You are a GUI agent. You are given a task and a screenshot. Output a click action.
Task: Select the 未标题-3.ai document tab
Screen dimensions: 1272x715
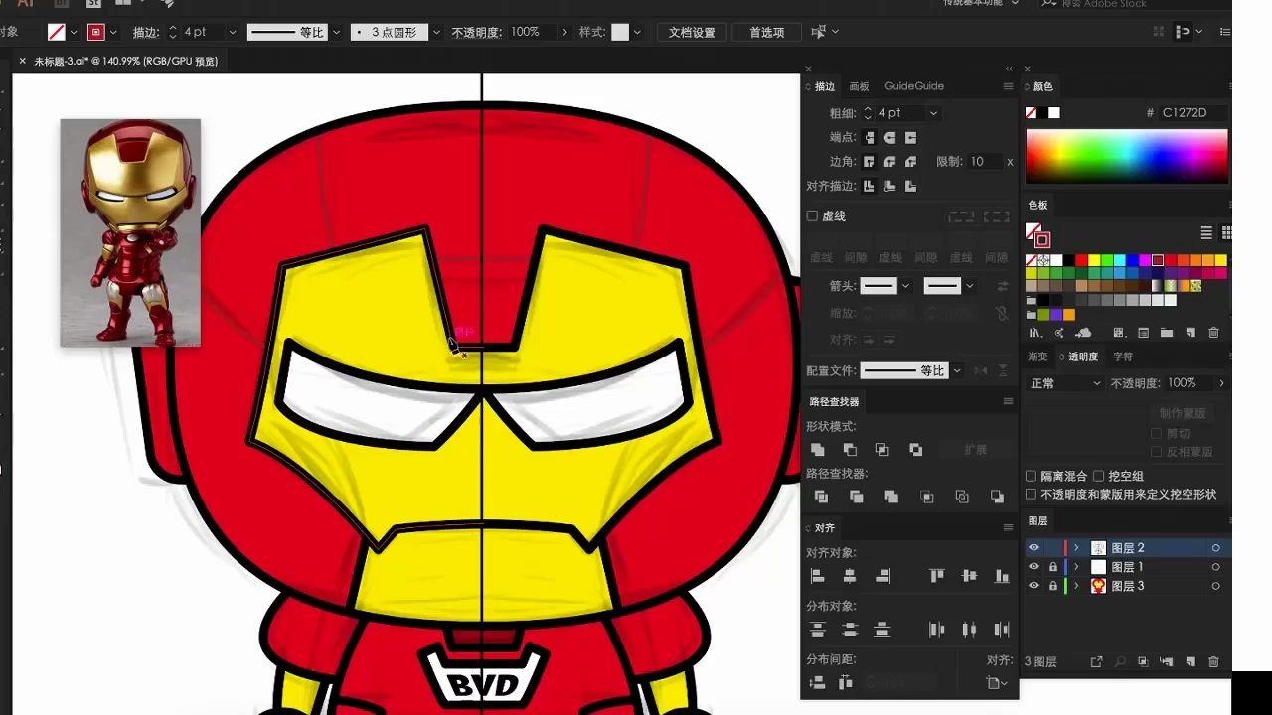click(125, 61)
